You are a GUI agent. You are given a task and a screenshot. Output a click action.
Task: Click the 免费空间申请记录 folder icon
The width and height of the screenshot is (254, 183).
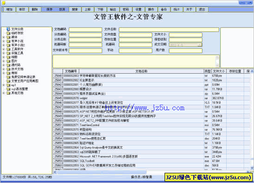point(8,77)
